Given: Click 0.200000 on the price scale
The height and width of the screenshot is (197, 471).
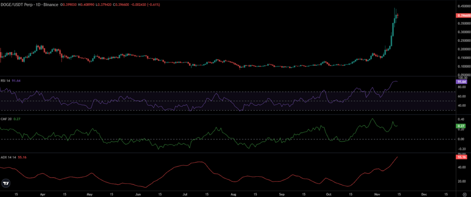Looking at the screenshot, I should click(464, 49).
